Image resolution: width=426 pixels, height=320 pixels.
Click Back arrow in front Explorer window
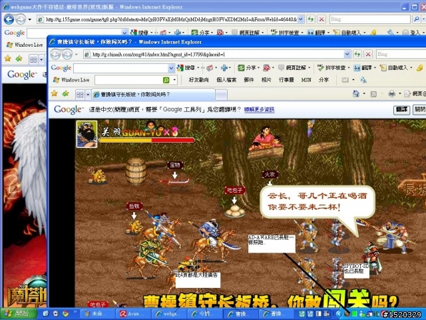tap(55, 55)
